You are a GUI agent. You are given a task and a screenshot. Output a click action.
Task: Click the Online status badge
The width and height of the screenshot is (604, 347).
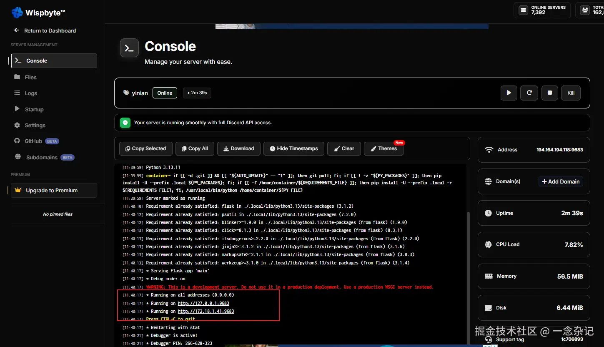(165, 93)
